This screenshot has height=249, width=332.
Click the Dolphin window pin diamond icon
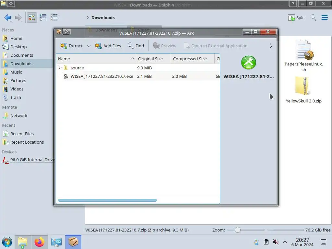pyautogui.click(x=11, y=3)
